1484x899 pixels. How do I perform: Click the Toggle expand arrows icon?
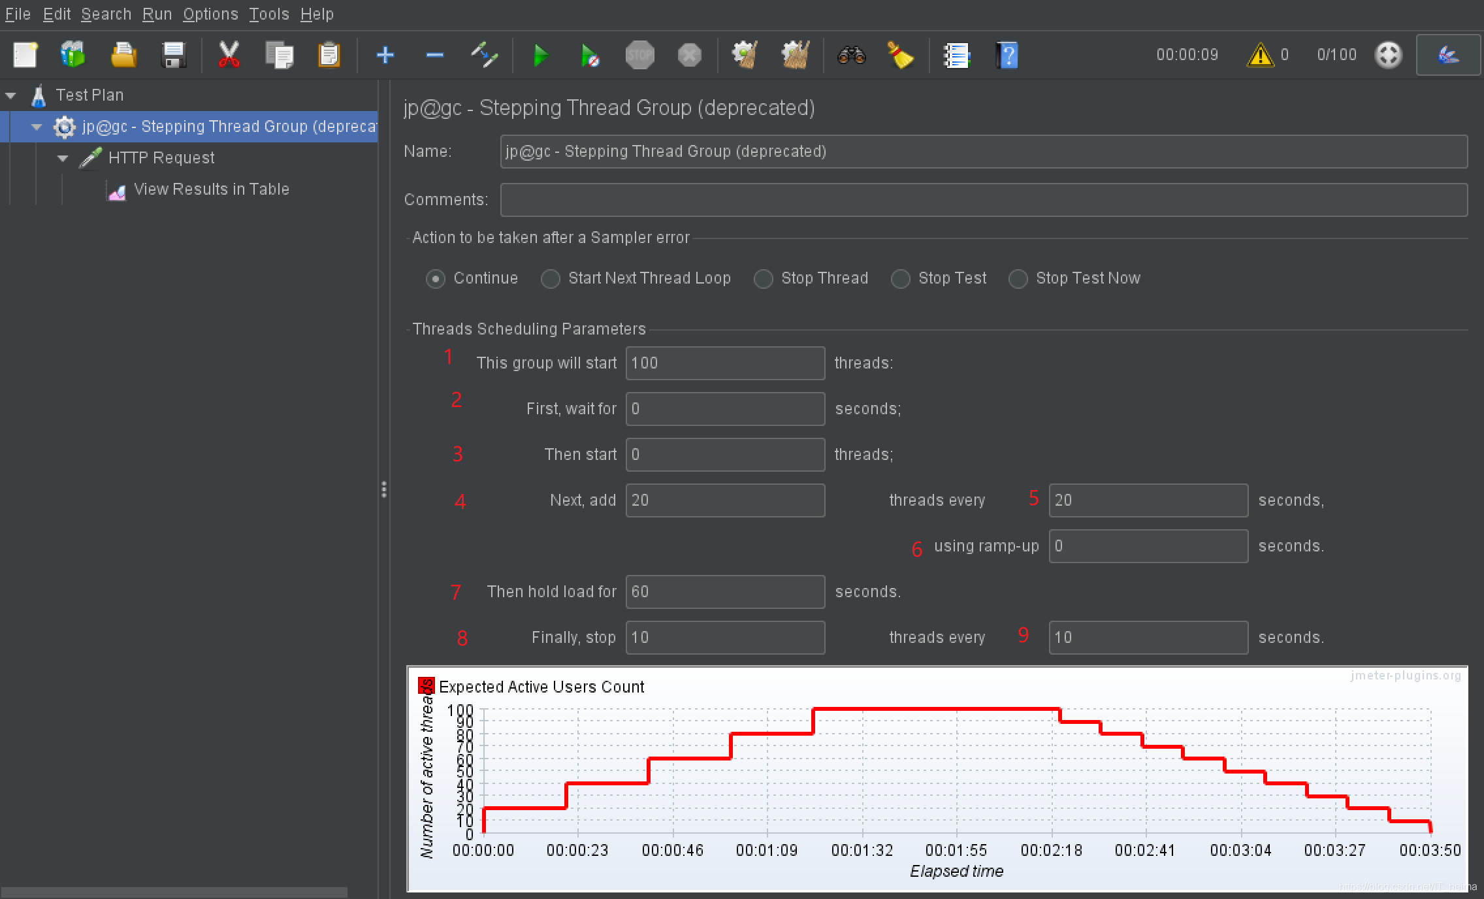click(x=484, y=56)
